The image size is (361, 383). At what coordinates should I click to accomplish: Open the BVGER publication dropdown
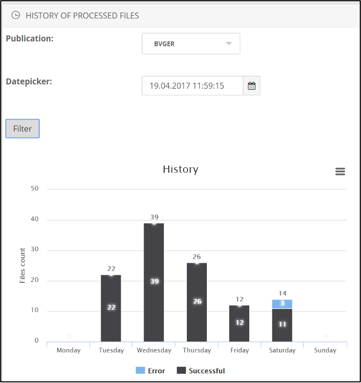point(191,44)
